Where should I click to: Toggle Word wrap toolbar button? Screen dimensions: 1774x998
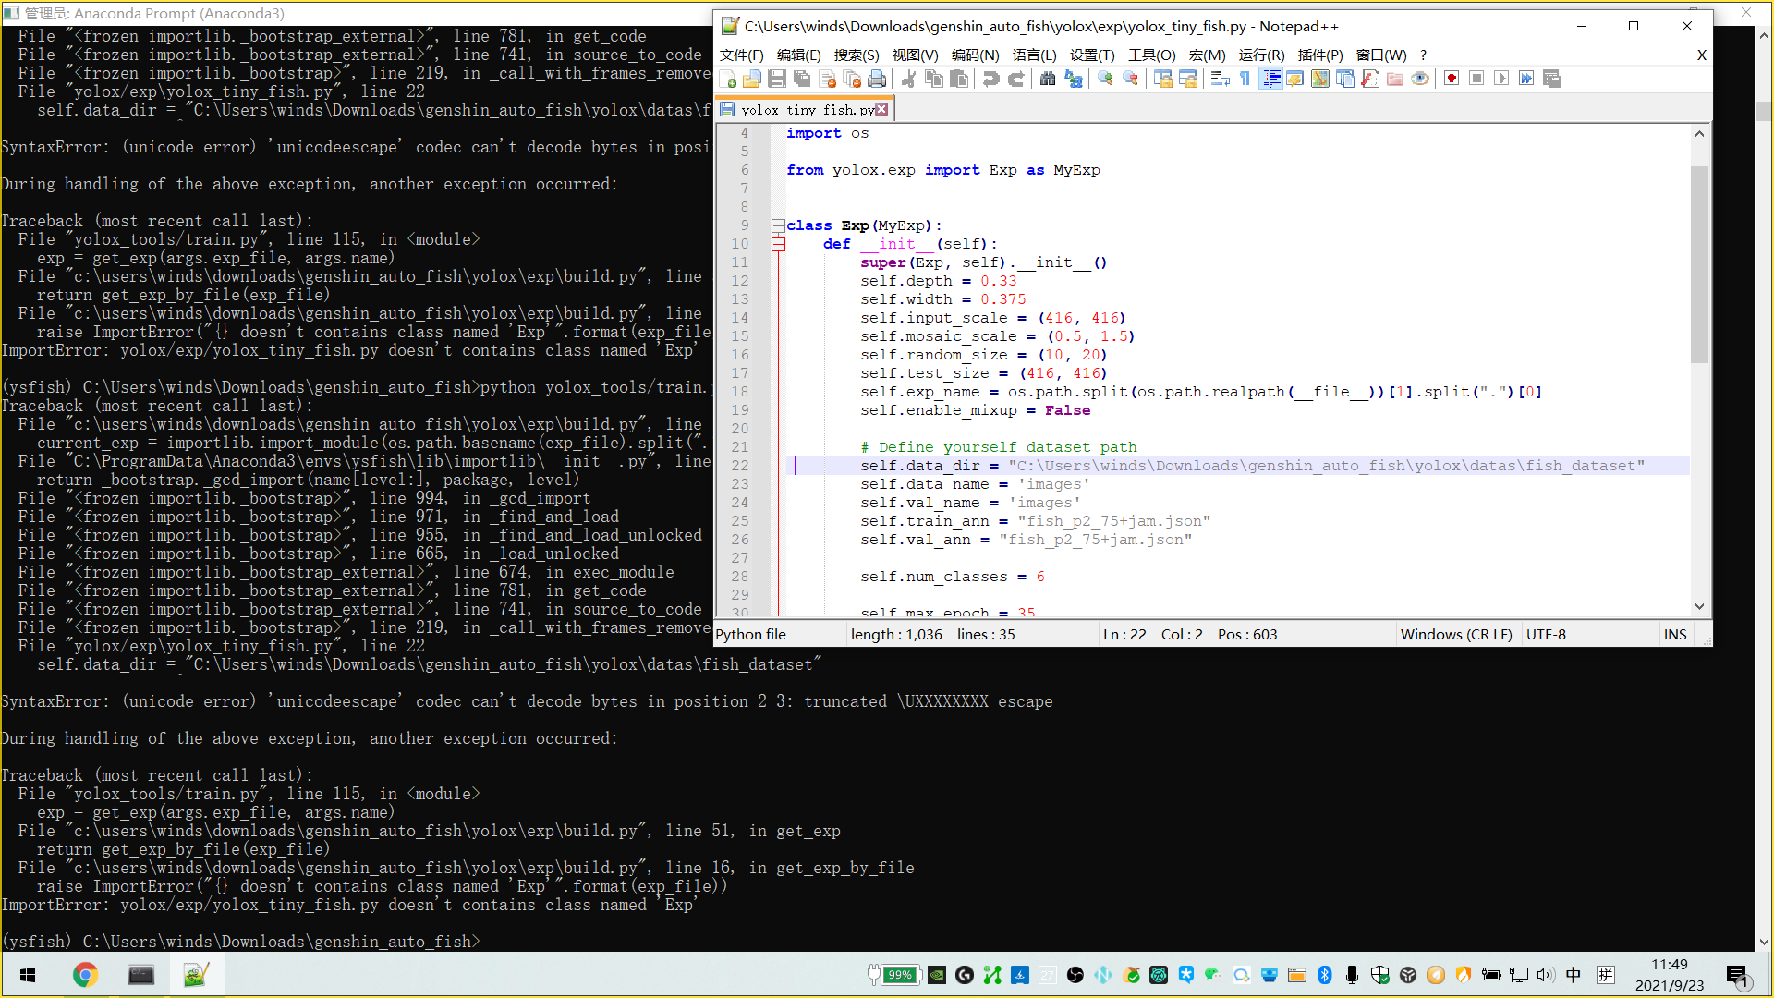point(1220,79)
